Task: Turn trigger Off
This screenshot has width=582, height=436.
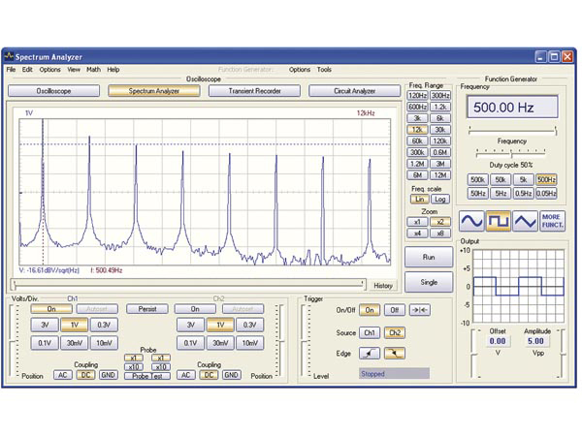Action: (394, 310)
